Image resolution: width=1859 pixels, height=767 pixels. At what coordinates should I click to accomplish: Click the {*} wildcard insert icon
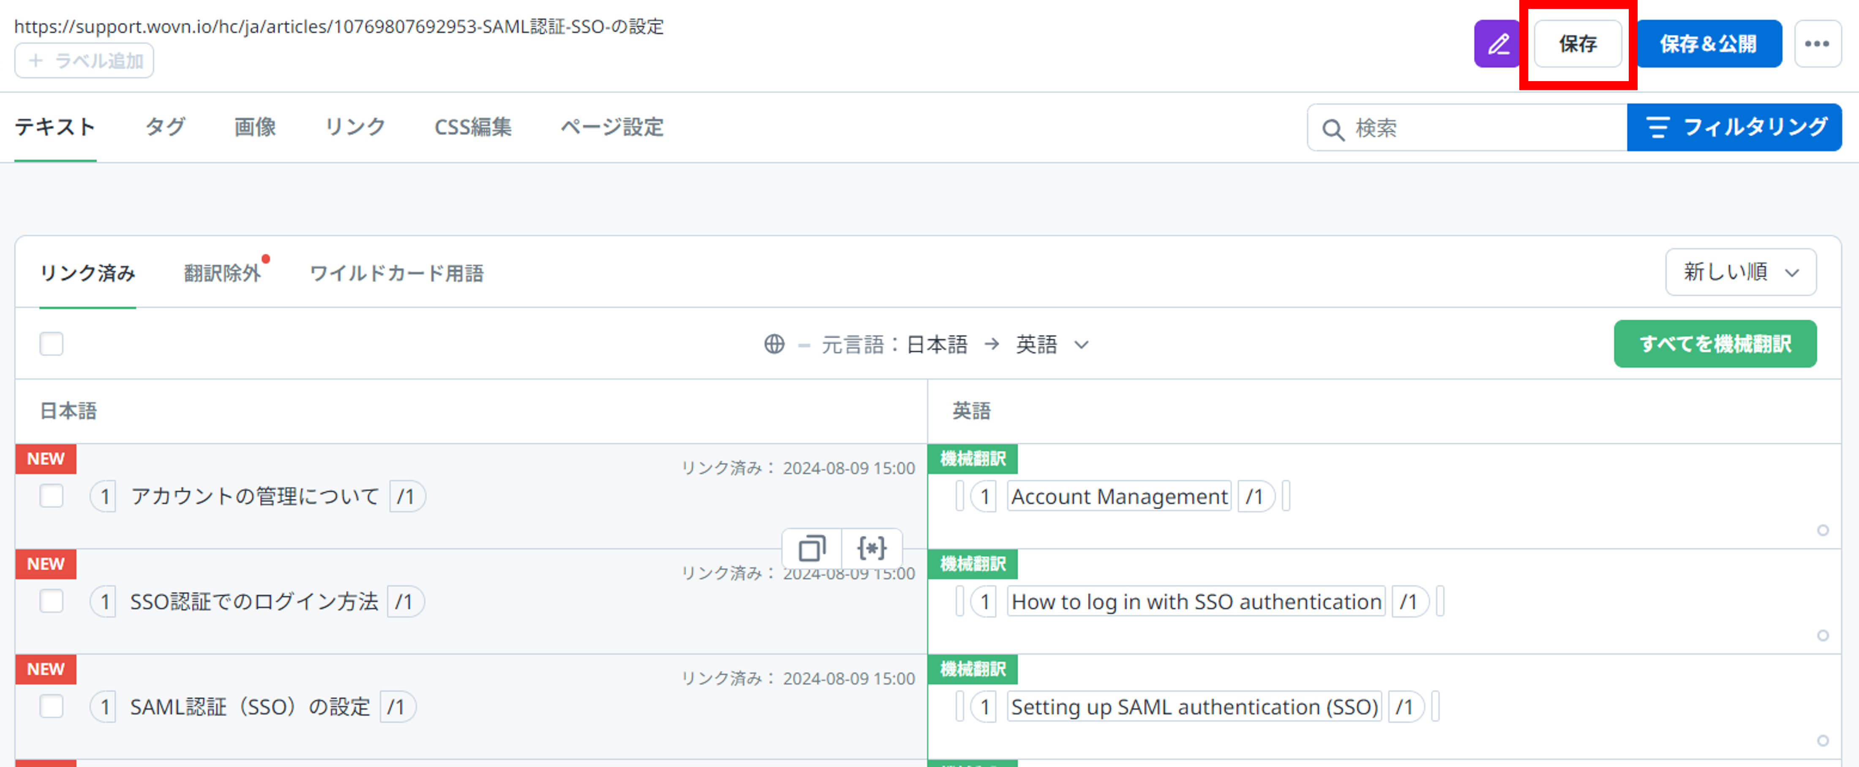(872, 549)
